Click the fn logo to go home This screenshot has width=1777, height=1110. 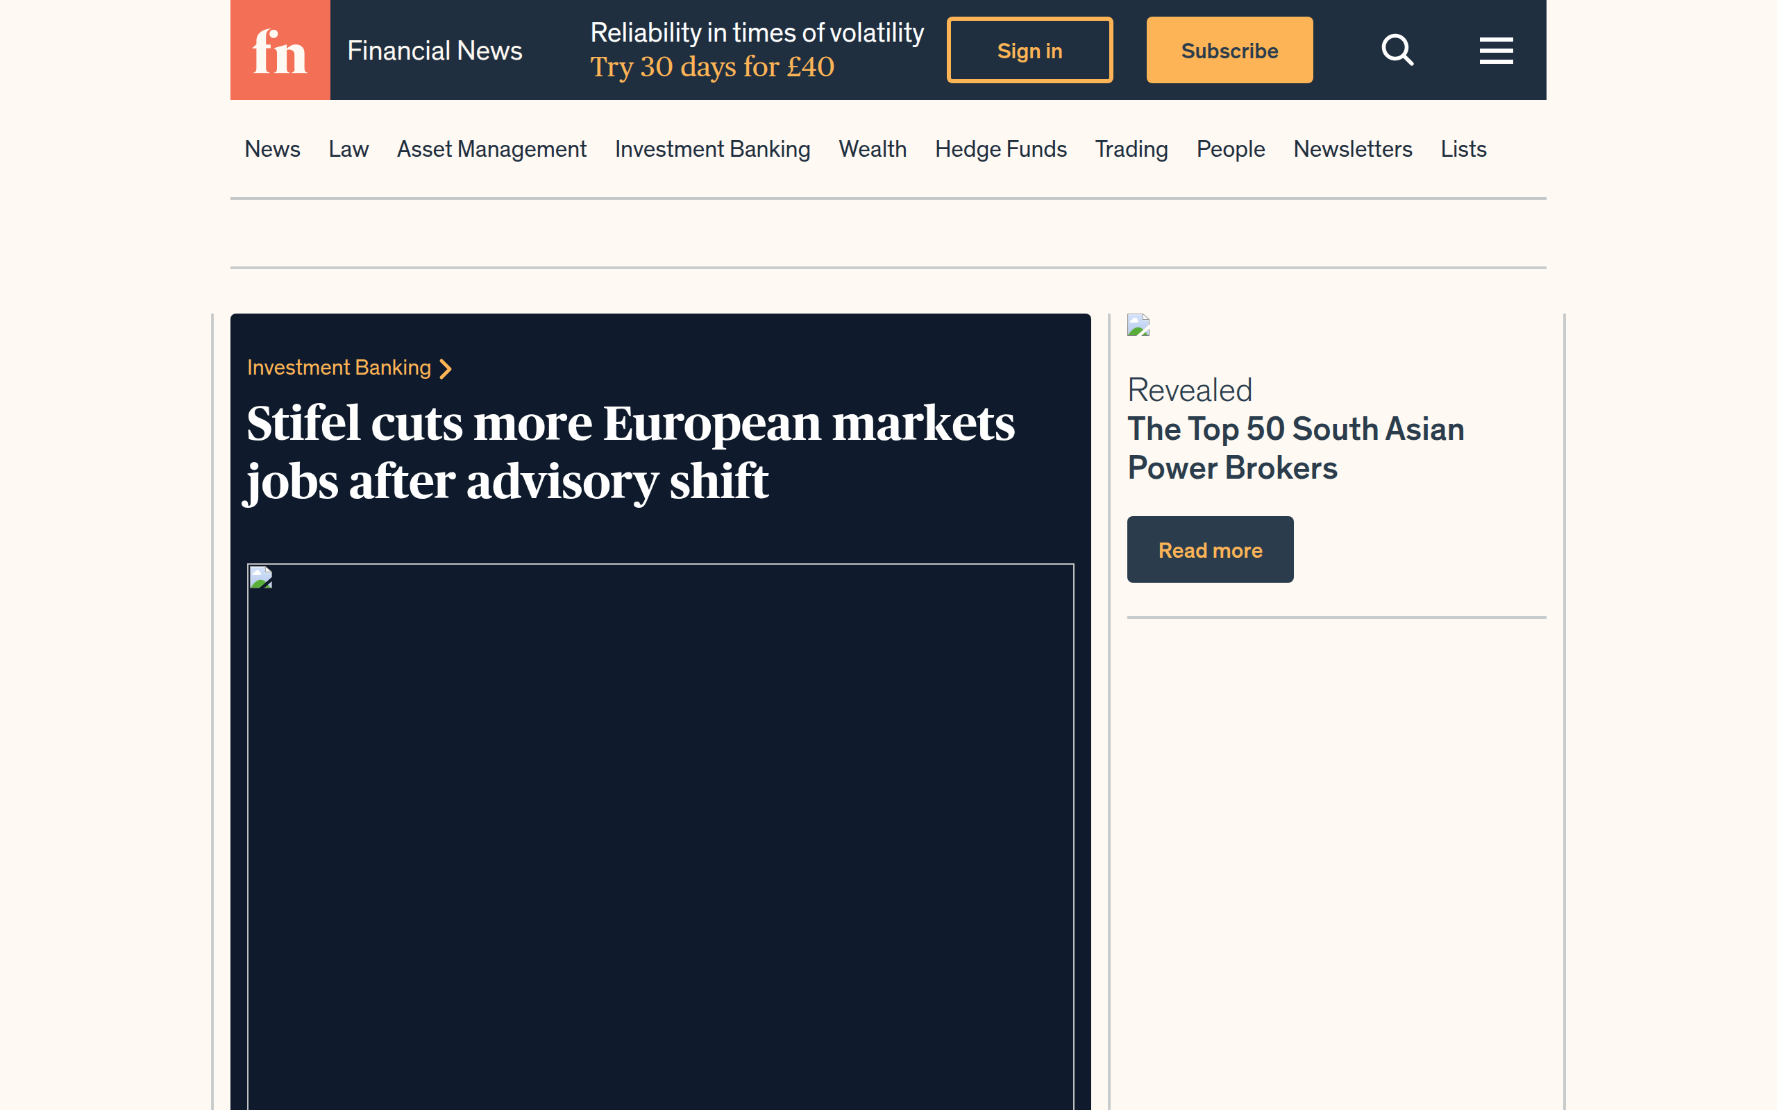point(280,50)
